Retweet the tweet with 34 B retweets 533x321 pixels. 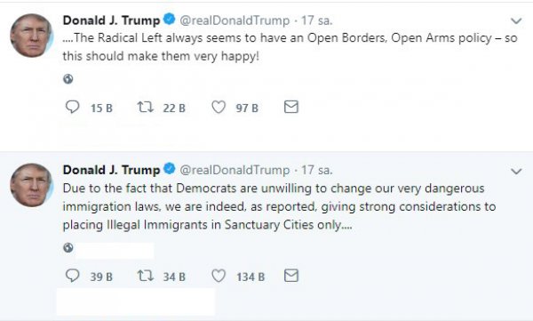(146, 276)
